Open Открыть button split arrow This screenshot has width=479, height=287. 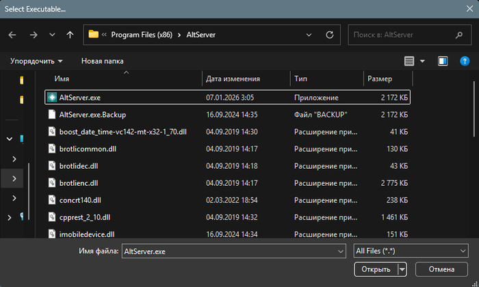pyautogui.click(x=402, y=269)
